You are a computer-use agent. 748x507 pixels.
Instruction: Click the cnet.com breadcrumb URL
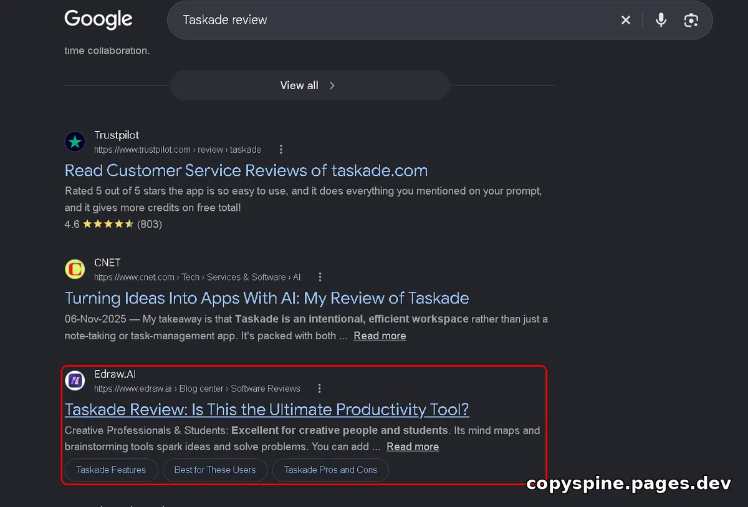coord(198,277)
